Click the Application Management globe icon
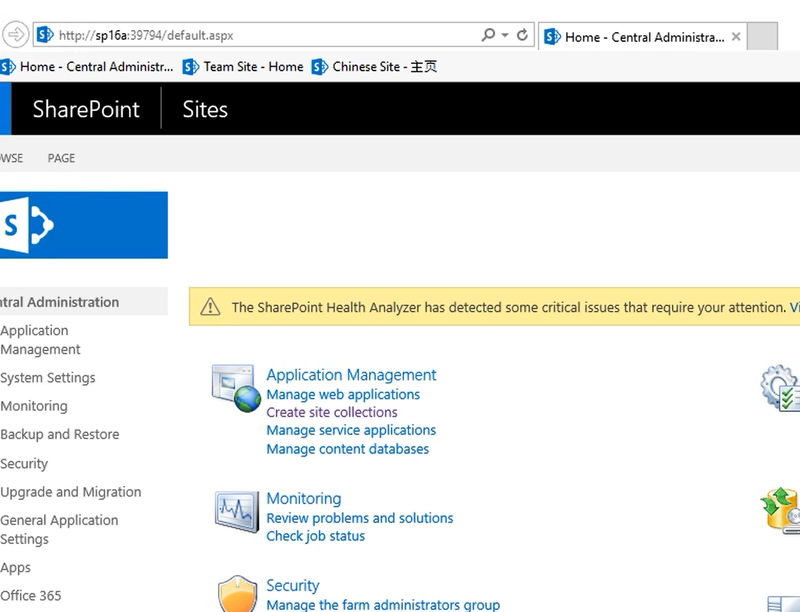Screen dimensions: 800x612 [x=236, y=388]
